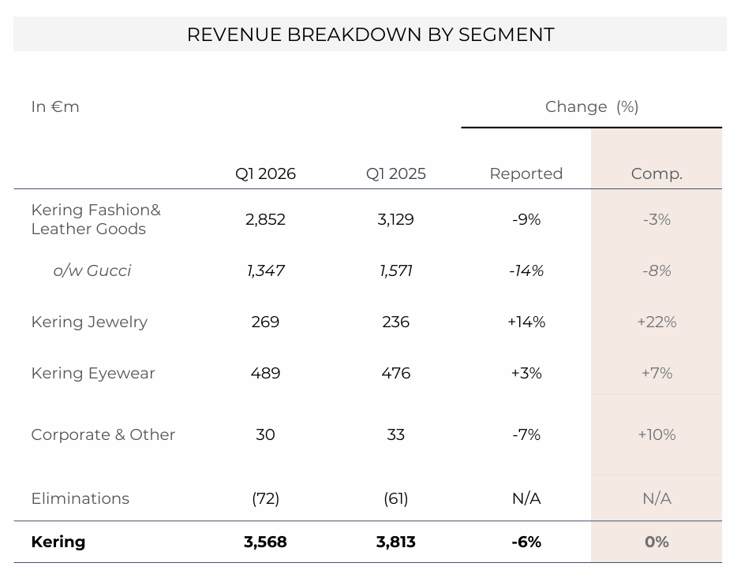This screenshot has height=574, width=737.
Task: Click the value 2,852
Action: click(265, 219)
